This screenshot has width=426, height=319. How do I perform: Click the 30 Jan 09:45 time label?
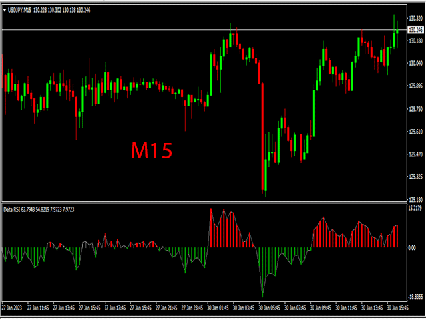pyautogui.click(x=321, y=308)
